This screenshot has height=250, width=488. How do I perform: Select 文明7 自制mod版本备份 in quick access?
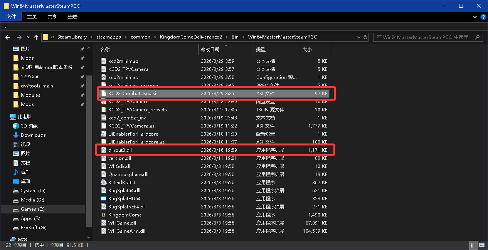click(46, 67)
